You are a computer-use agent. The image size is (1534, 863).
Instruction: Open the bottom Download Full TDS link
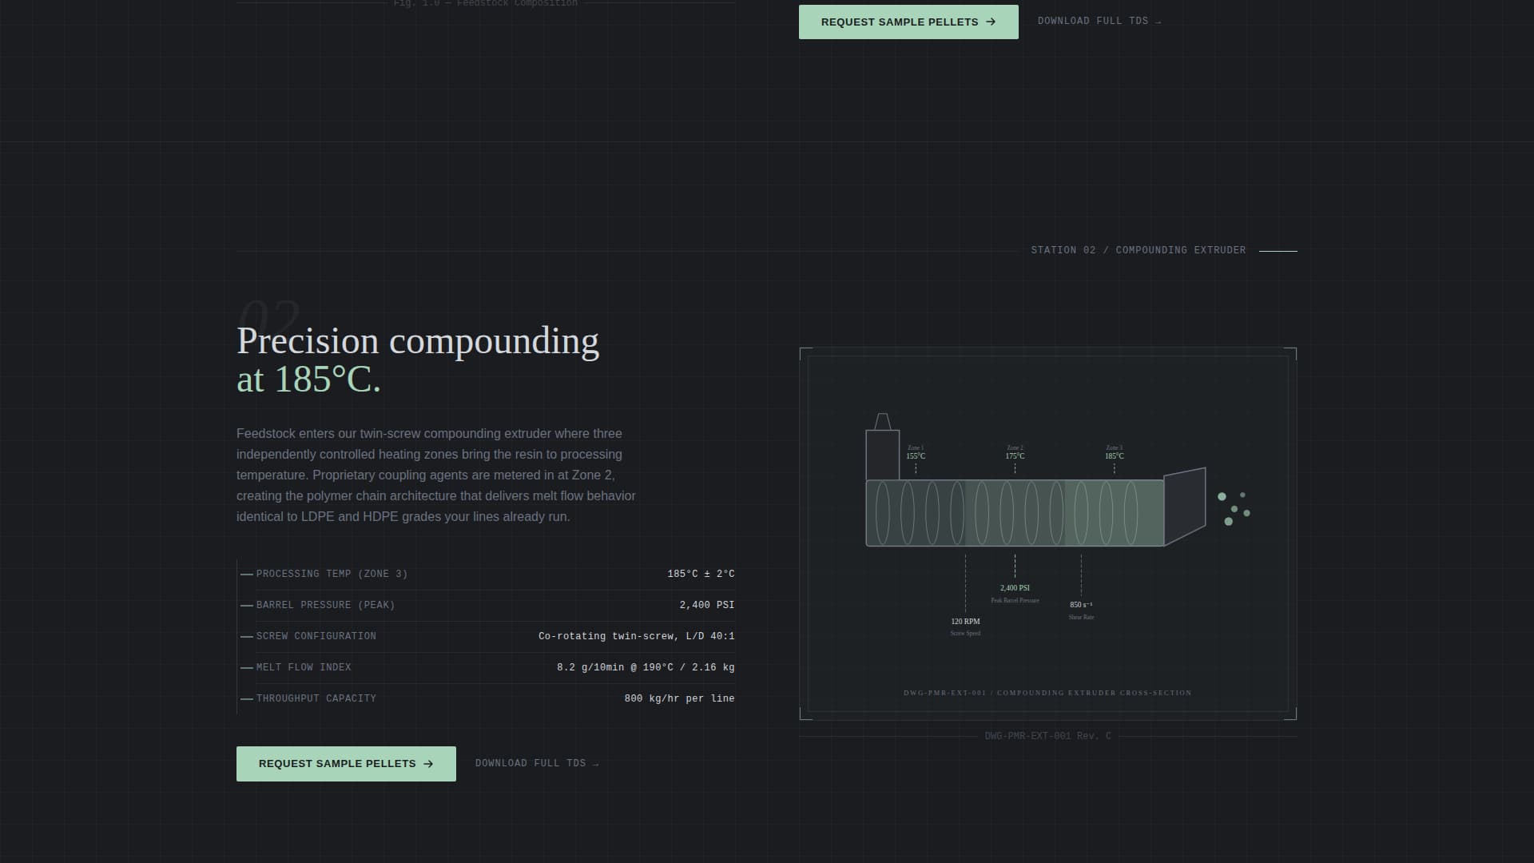click(531, 763)
